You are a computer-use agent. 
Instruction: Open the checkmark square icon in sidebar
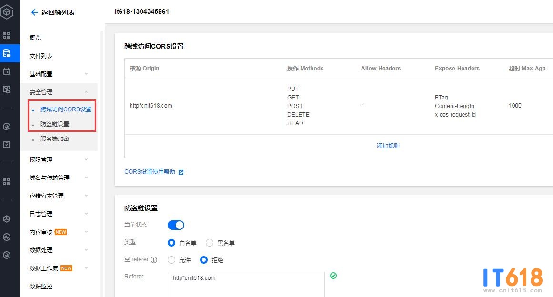point(7,144)
